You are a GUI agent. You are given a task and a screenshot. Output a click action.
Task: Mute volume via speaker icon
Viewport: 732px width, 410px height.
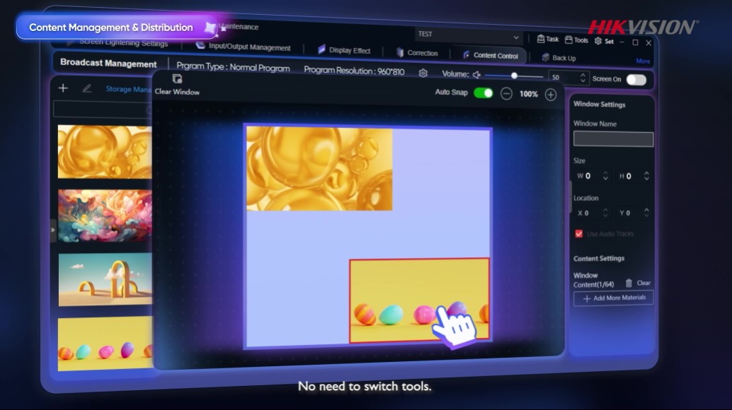coord(476,74)
